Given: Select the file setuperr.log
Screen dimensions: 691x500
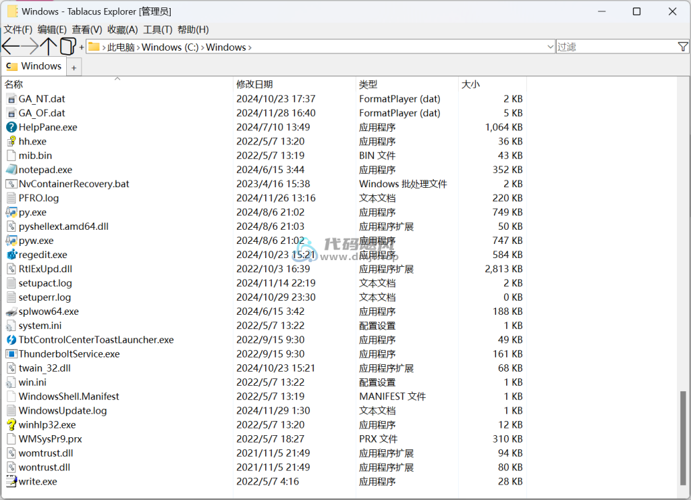Looking at the screenshot, I should [45, 297].
